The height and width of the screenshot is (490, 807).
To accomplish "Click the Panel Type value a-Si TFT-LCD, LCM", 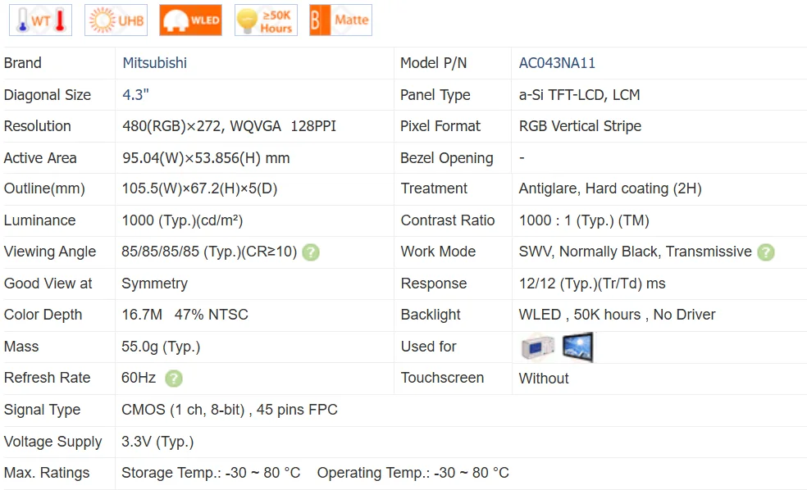I will [x=579, y=94].
